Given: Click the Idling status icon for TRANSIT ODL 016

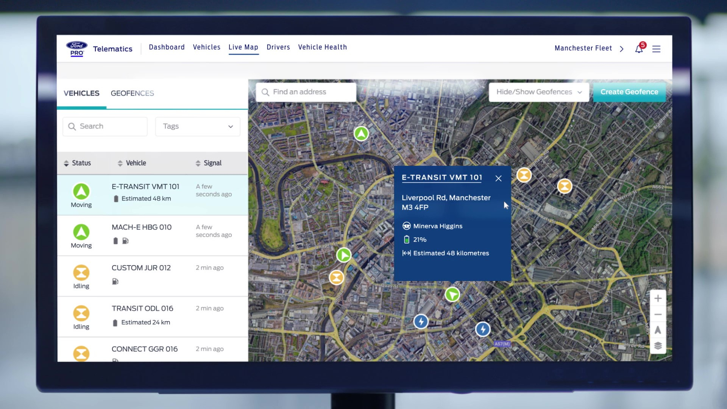Looking at the screenshot, I should click(81, 313).
